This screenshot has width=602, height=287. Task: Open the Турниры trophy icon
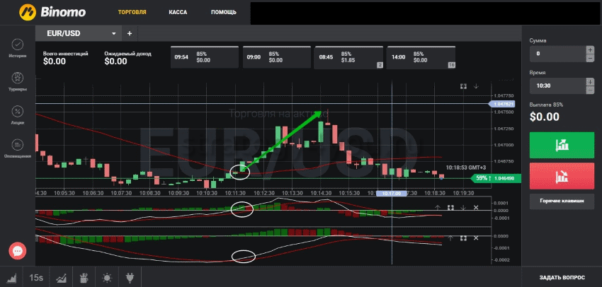click(x=18, y=78)
